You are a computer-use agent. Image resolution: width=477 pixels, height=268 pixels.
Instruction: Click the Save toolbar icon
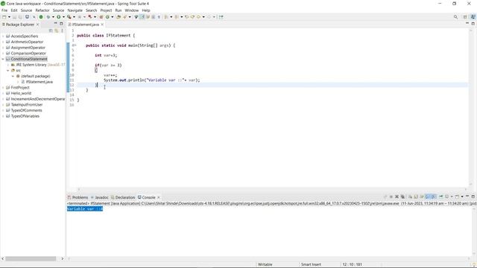point(14,17)
